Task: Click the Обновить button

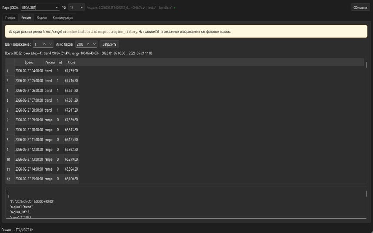Action: (x=360, y=8)
